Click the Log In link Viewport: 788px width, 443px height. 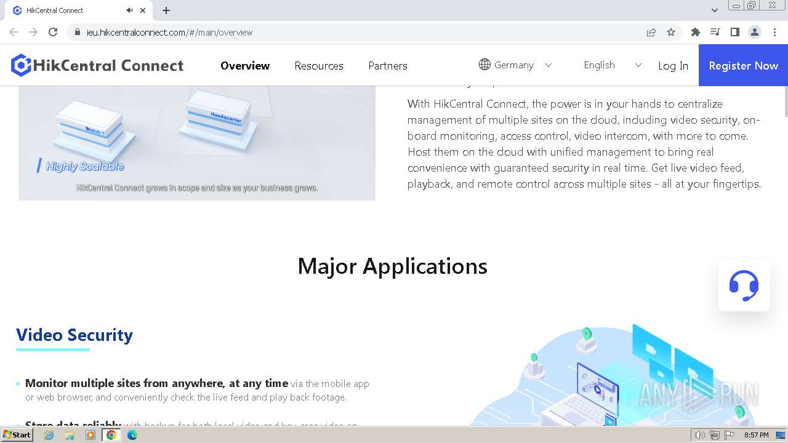pyautogui.click(x=673, y=66)
